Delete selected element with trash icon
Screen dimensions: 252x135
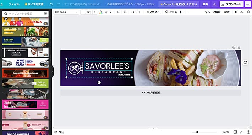(248, 12)
